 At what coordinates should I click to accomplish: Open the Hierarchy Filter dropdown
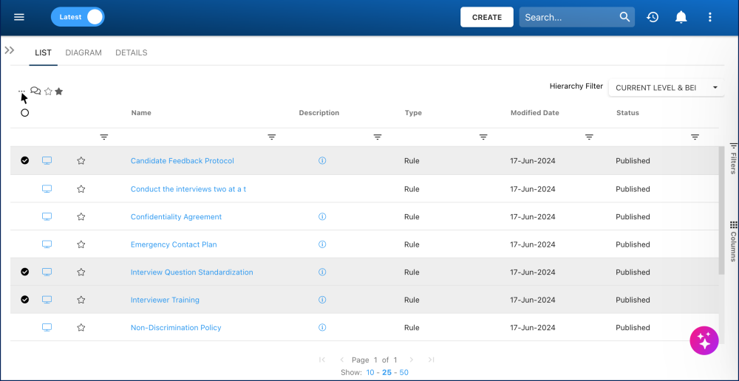click(667, 88)
